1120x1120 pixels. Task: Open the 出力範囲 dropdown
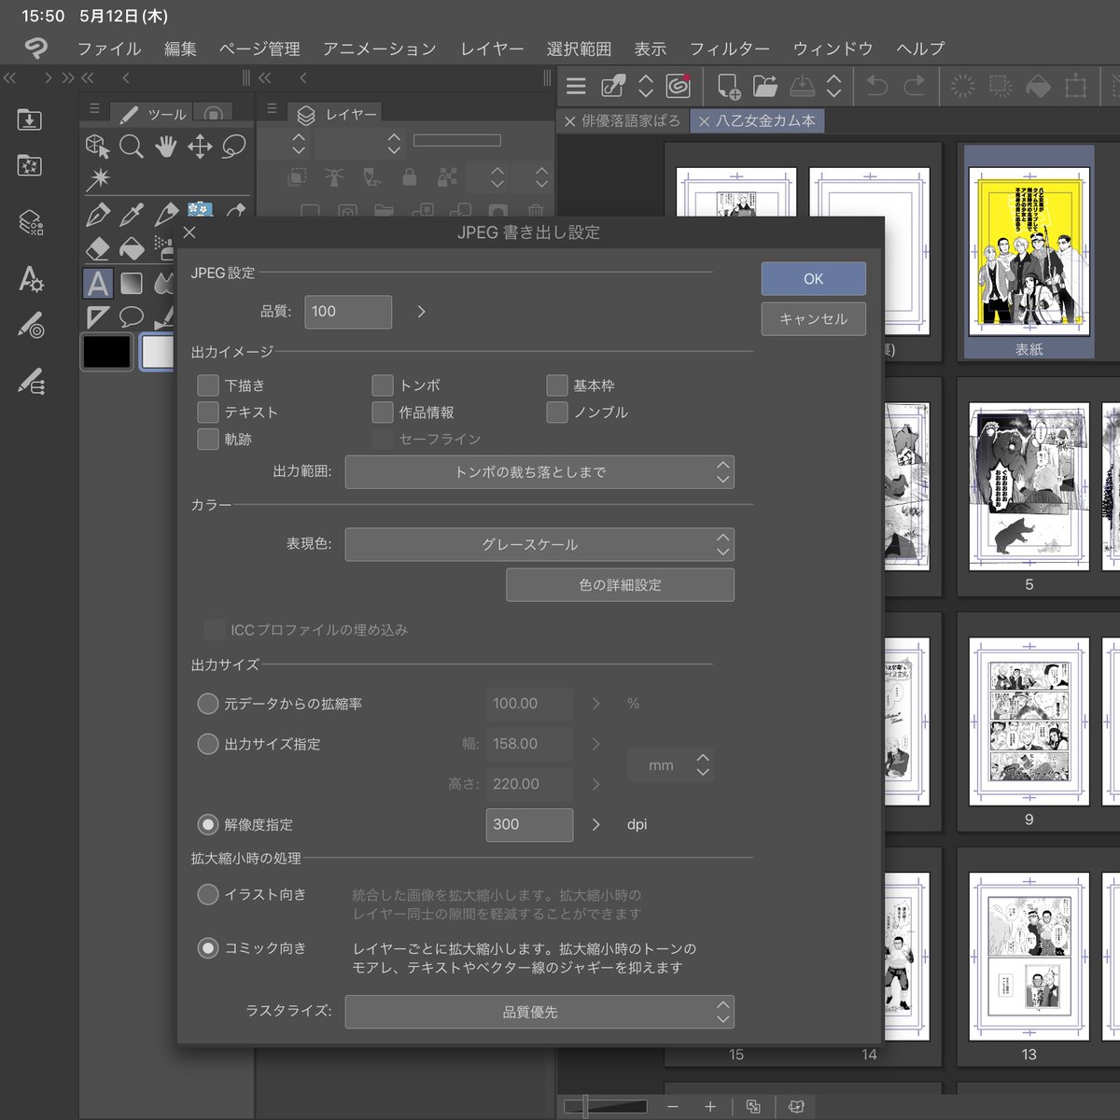click(539, 472)
